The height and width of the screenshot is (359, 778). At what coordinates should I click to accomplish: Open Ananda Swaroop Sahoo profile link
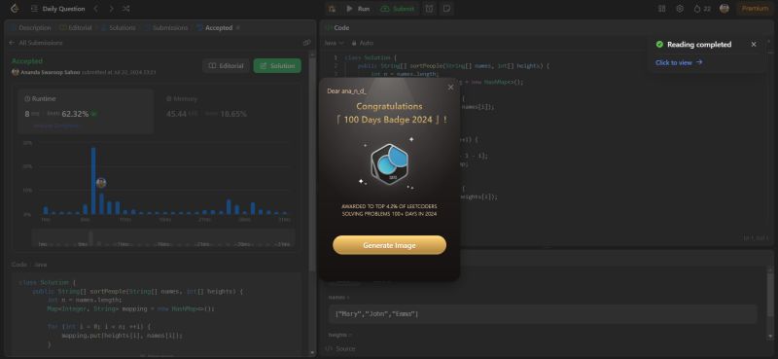51,73
